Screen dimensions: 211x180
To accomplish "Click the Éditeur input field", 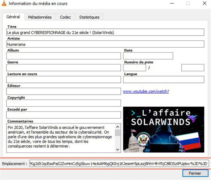I will 64,91.
